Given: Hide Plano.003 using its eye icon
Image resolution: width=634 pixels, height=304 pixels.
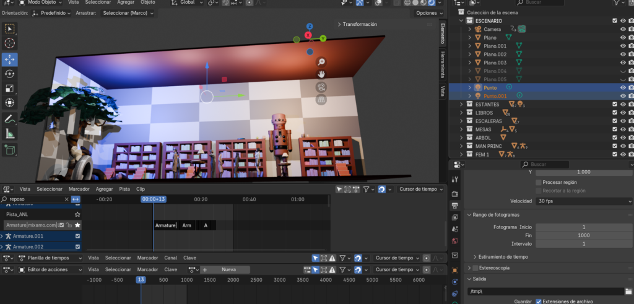Looking at the screenshot, I should pos(623,63).
